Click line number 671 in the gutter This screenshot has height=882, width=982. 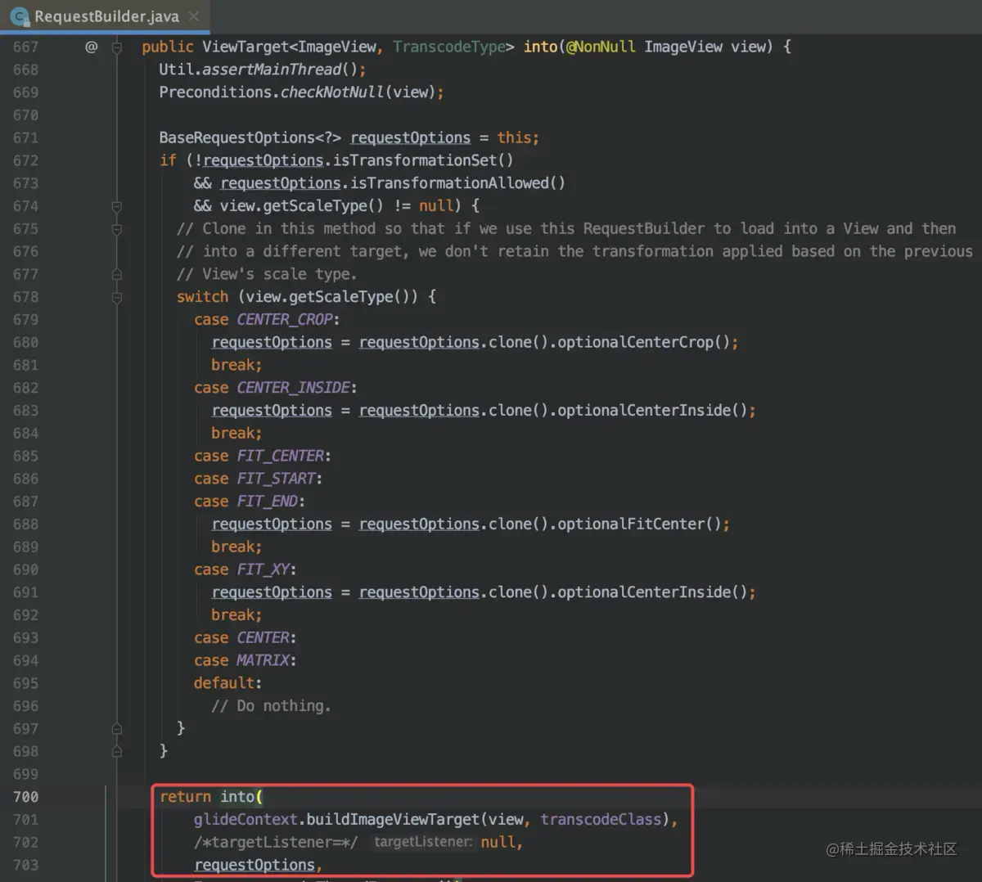point(25,137)
